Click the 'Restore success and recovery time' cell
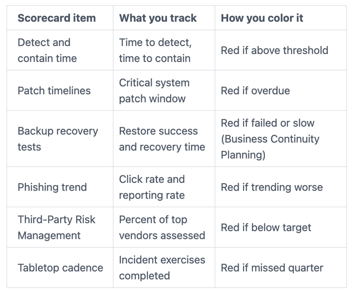 (162, 139)
